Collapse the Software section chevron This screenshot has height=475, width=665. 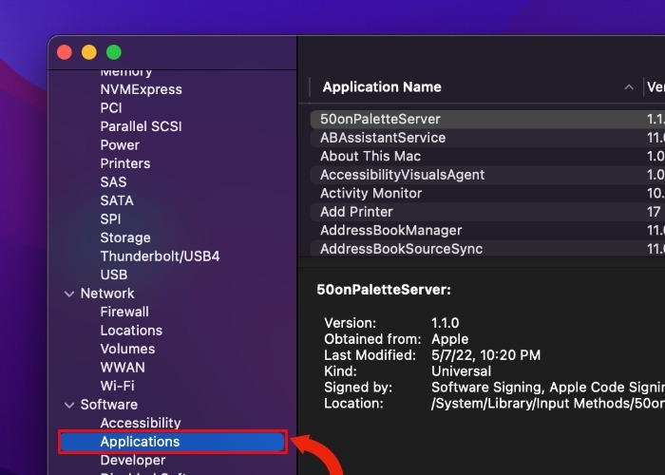pyautogui.click(x=69, y=405)
